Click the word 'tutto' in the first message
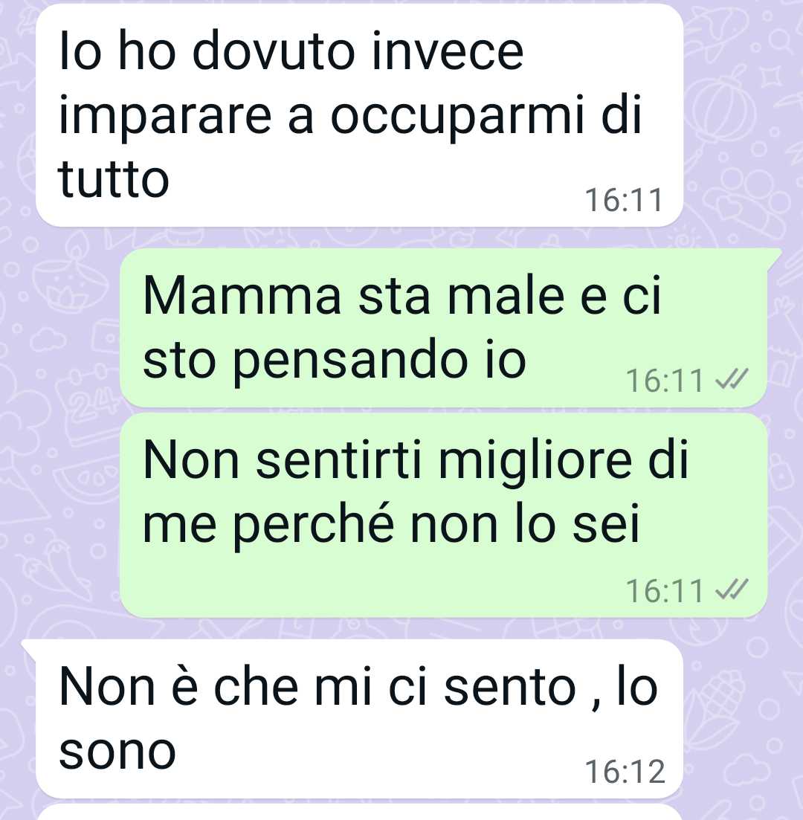The image size is (803, 820). point(114,178)
